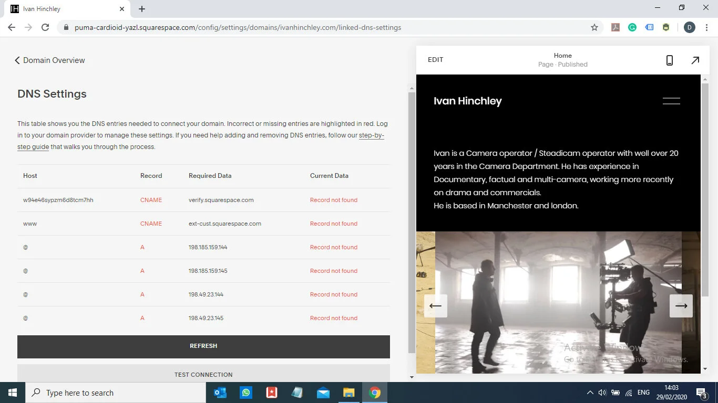
Task: Show next slide with right arrow
Action: tap(681, 306)
